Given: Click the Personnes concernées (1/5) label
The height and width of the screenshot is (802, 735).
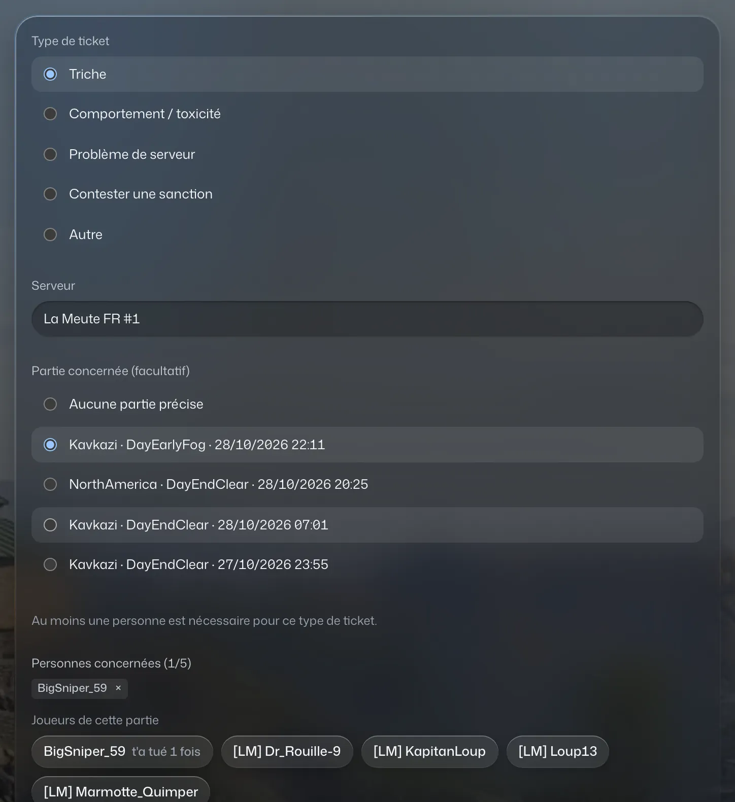Looking at the screenshot, I should 111,663.
